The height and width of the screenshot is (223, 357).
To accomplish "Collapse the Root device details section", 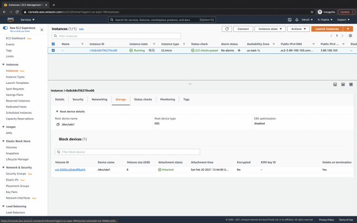I will (x=57, y=111).
